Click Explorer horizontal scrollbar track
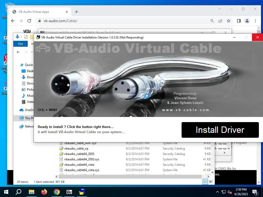263x197 pixels. (x=130, y=176)
